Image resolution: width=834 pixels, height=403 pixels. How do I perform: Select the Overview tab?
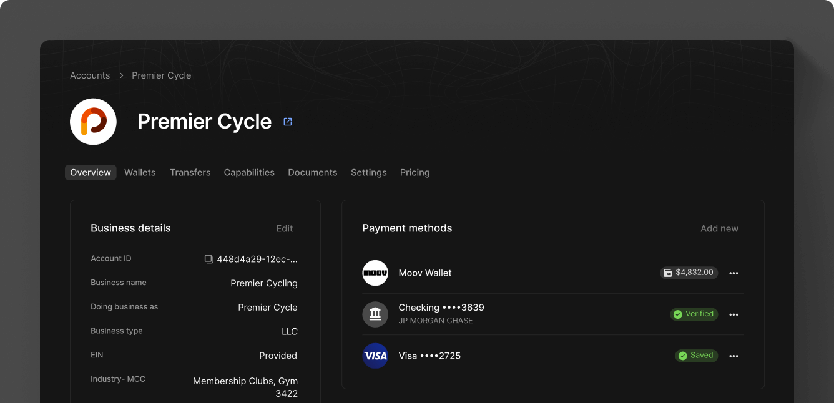(91, 172)
